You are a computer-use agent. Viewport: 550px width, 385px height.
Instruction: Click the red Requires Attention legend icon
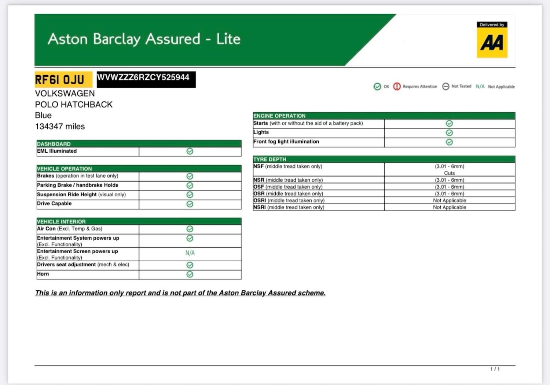click(397, 87)
